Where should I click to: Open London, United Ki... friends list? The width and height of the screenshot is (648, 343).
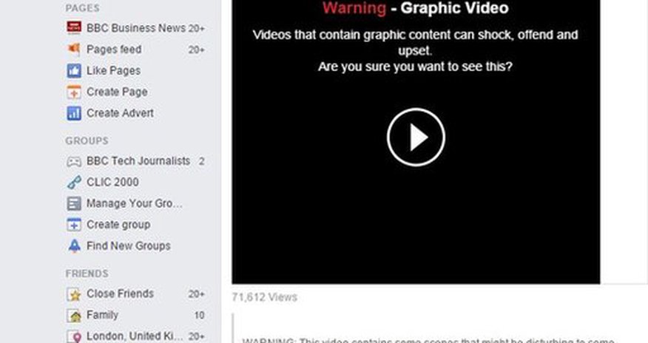[135, 336]
